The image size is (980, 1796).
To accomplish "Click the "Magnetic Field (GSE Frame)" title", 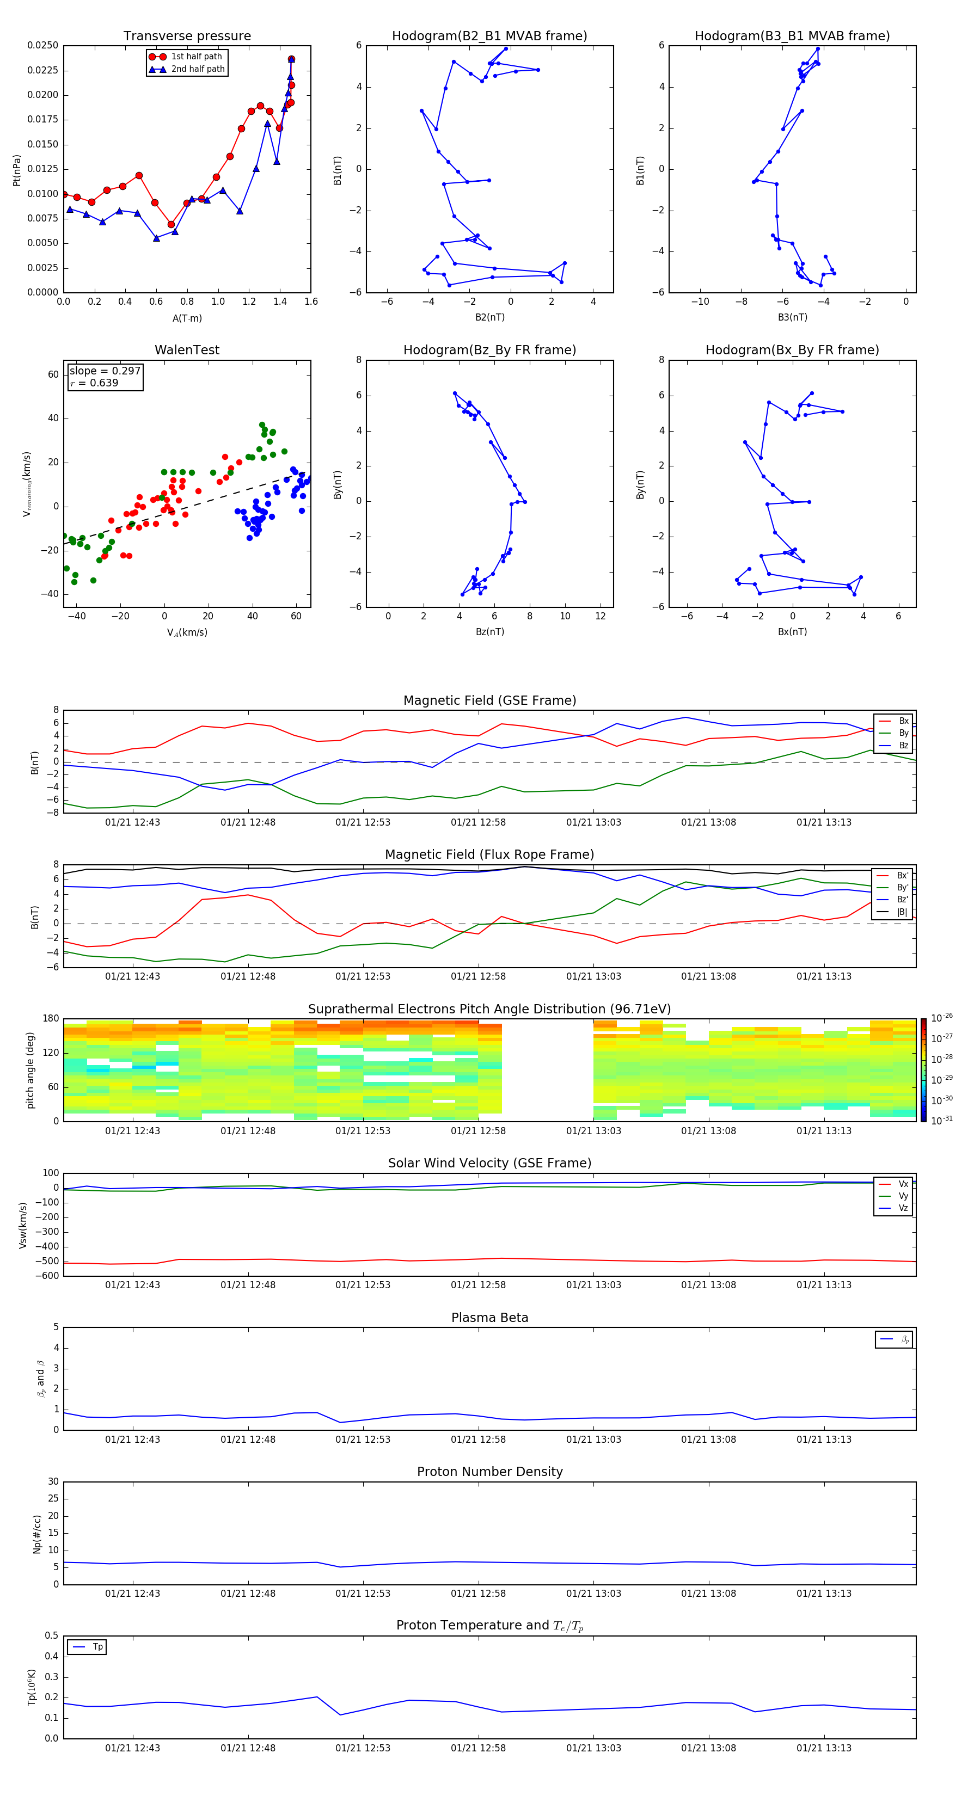I will click(489, 700).
